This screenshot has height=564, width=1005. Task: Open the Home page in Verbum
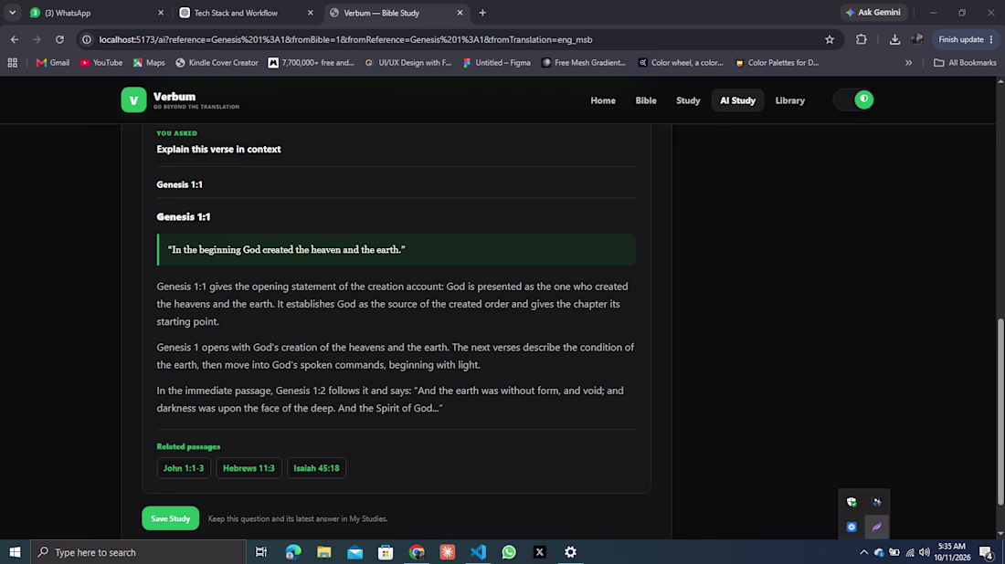[603, 100]
